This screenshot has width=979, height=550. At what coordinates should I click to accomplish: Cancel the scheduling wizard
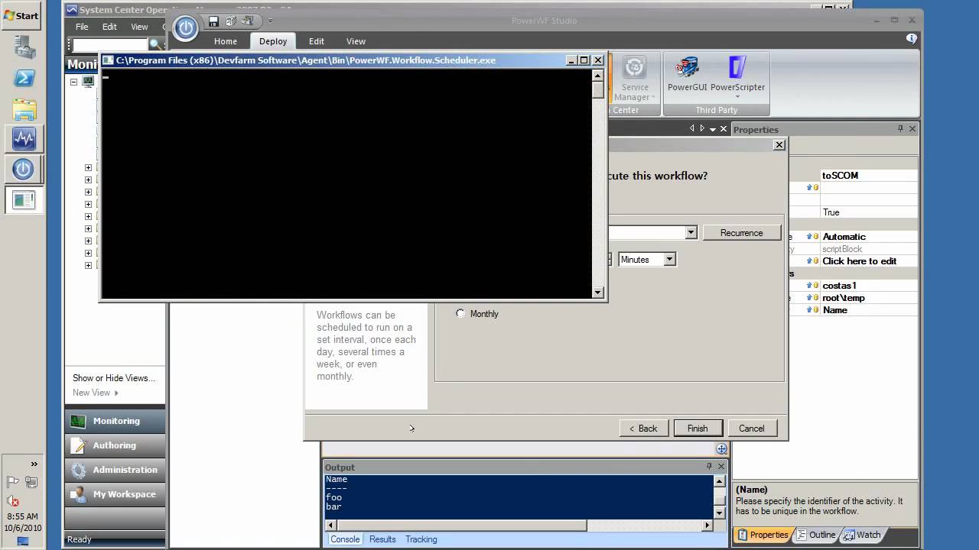coord(751,428)
